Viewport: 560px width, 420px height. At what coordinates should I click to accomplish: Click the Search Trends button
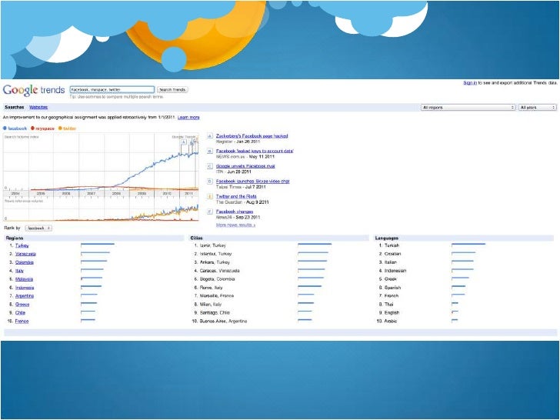coord(172,90)
